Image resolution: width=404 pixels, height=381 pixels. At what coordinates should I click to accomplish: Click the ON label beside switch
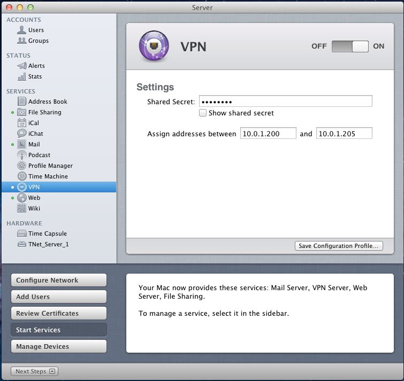coord(378,46)
